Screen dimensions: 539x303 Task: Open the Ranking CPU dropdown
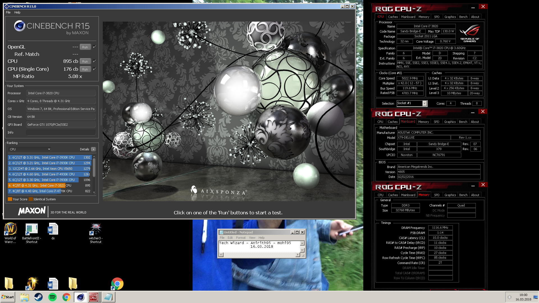[x=30, y=149]
